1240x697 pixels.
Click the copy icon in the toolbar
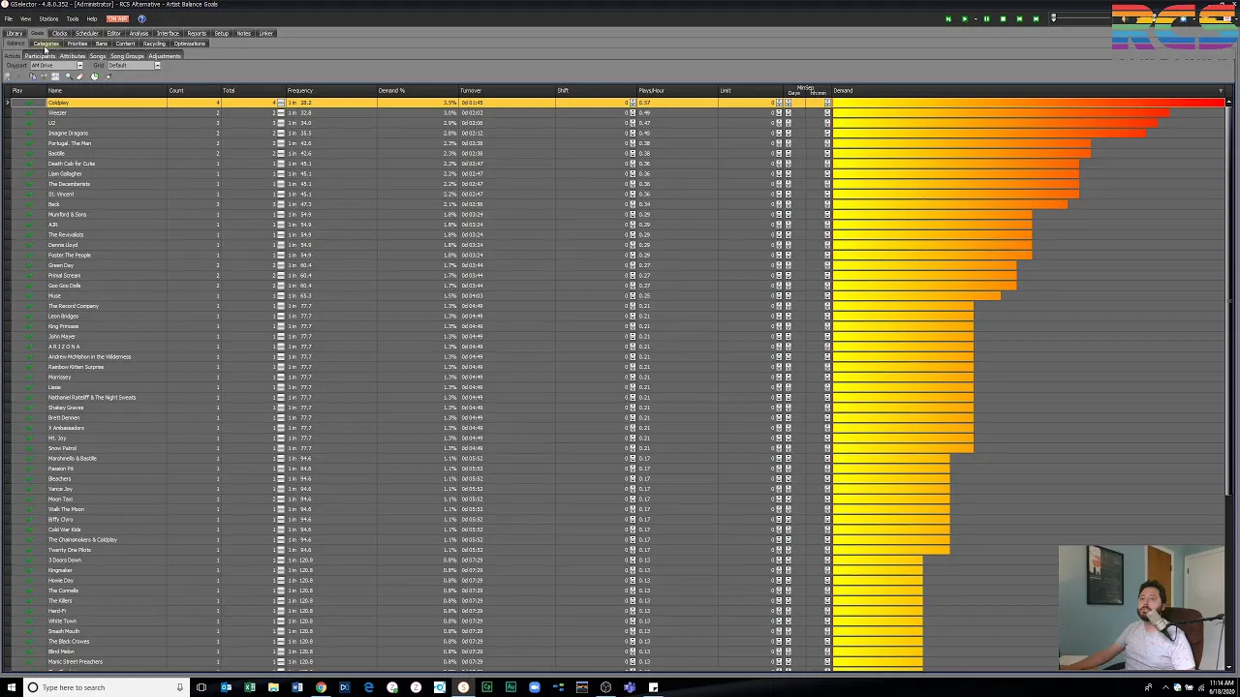point(33,76)
